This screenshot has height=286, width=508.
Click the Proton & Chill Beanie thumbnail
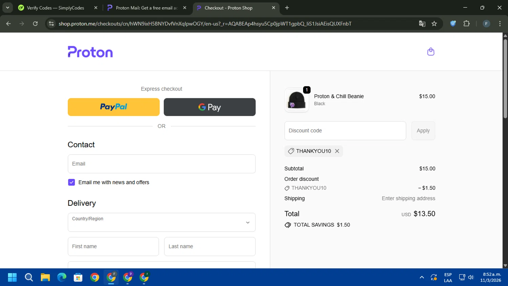click(297, 100)
